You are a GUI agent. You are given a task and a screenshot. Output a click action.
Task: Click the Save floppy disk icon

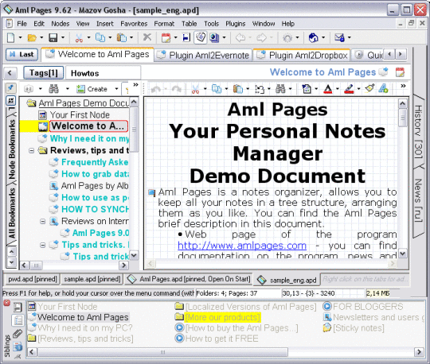pos(53,38)
